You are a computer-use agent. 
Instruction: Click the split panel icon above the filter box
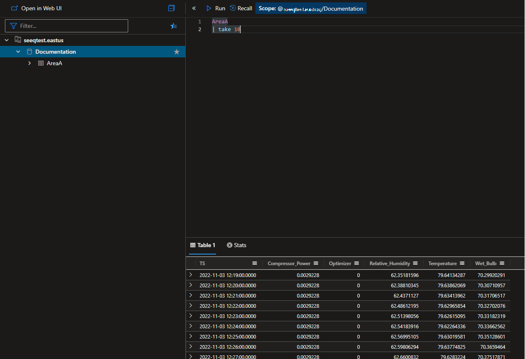click(x=171, y=8)
